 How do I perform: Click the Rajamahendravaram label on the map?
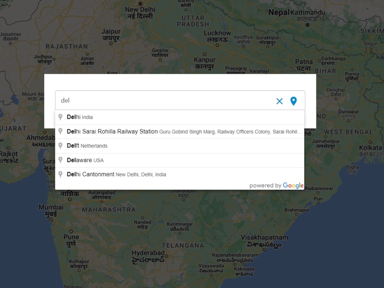pyautogui.click(x=235, y=257)
